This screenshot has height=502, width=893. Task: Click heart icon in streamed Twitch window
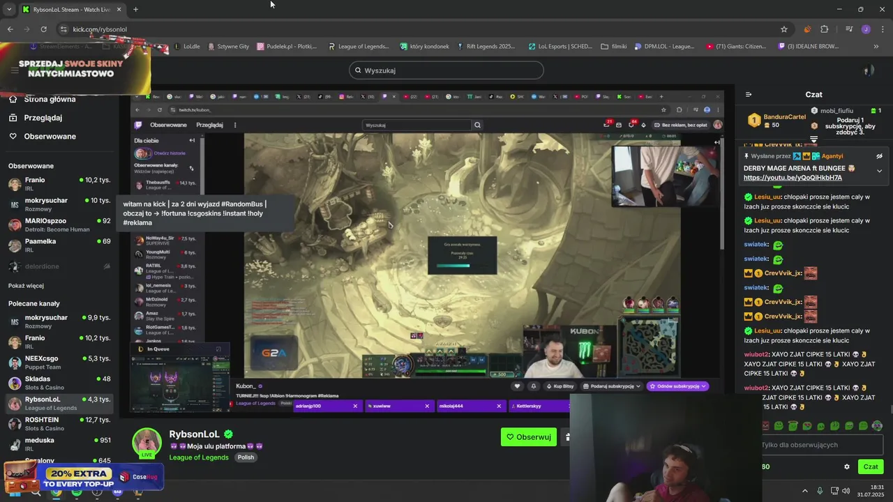pos(517,386)
